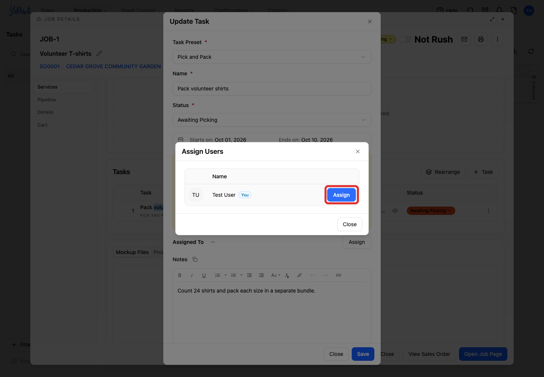Screen dimensions: 544x377
Task: Switch to Mockup Files tab
Action: pyautogui.click(x=132, y=252)
